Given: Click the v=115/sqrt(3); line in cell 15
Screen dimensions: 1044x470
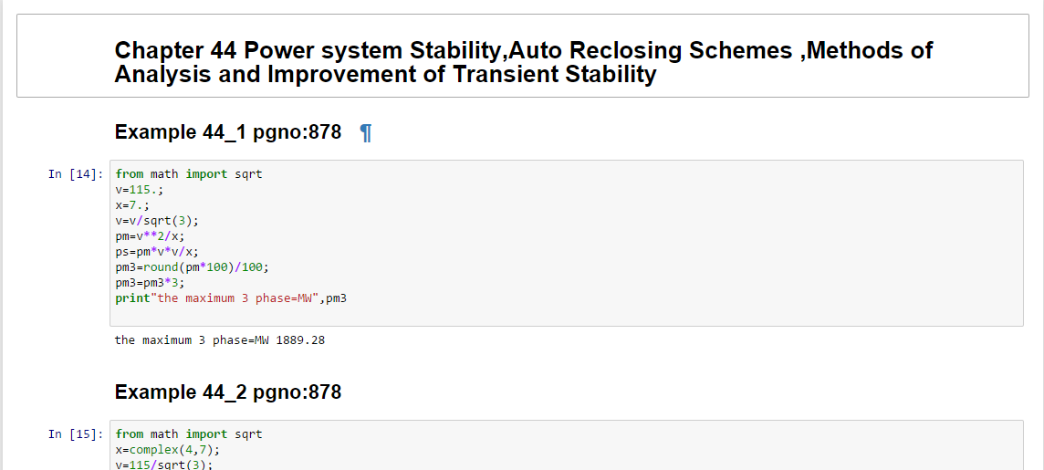Looking at the screenshot, I should click(x=163, y=464).
